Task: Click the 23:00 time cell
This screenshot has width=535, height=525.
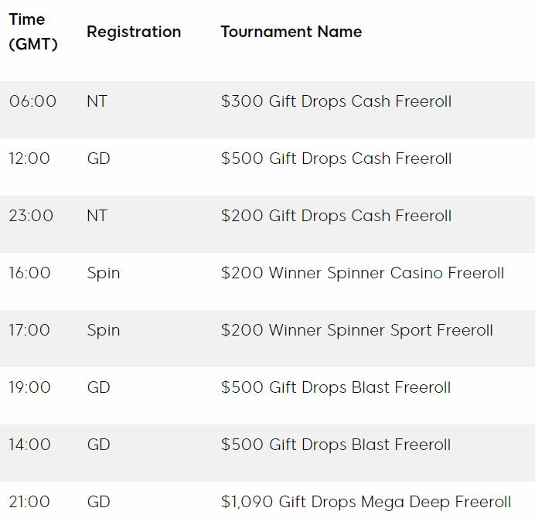Action: pos(31,216)
